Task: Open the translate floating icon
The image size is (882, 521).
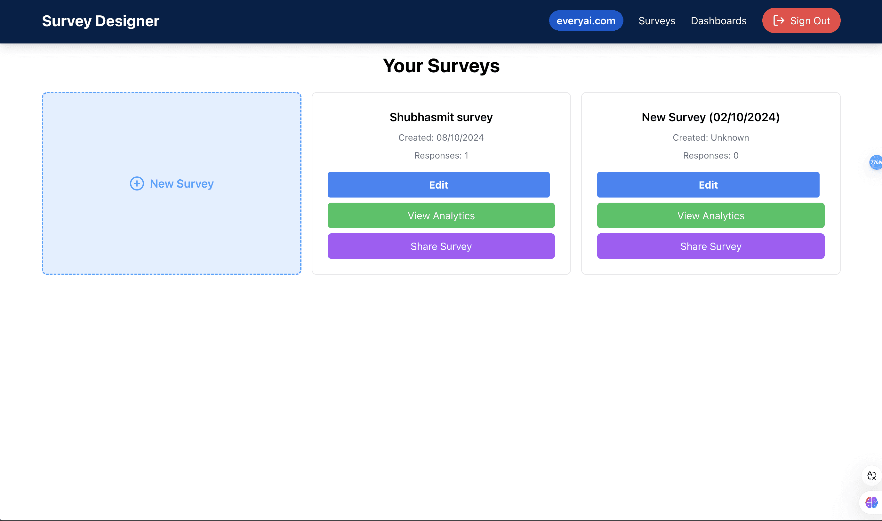Action: (x=871, y=476)
